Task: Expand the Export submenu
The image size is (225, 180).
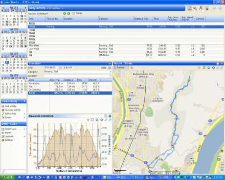Action: tap(24, 117)
